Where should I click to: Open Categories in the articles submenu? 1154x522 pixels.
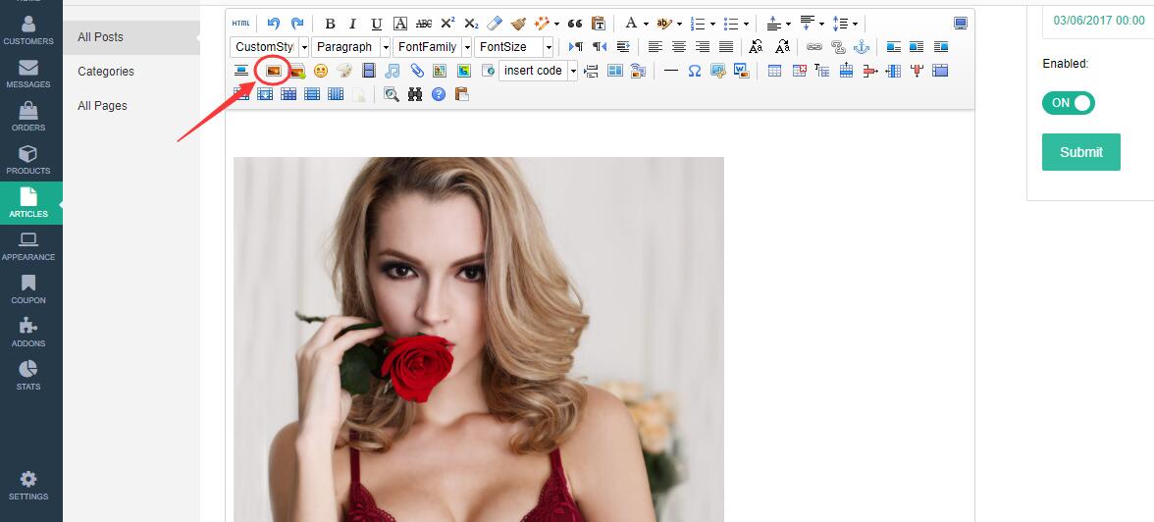(106, 72)
